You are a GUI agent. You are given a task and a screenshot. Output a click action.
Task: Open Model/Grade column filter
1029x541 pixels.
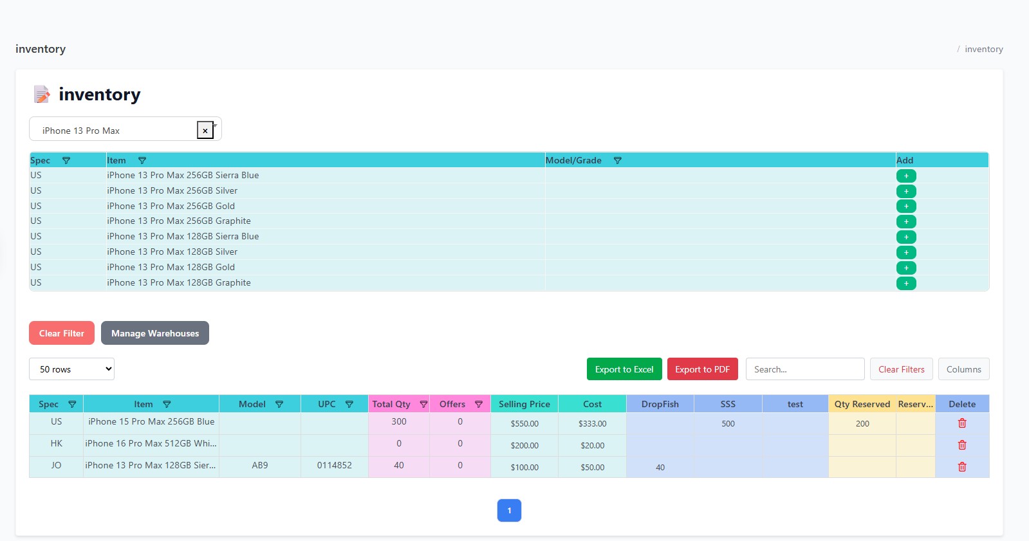[x=617, y=160]
